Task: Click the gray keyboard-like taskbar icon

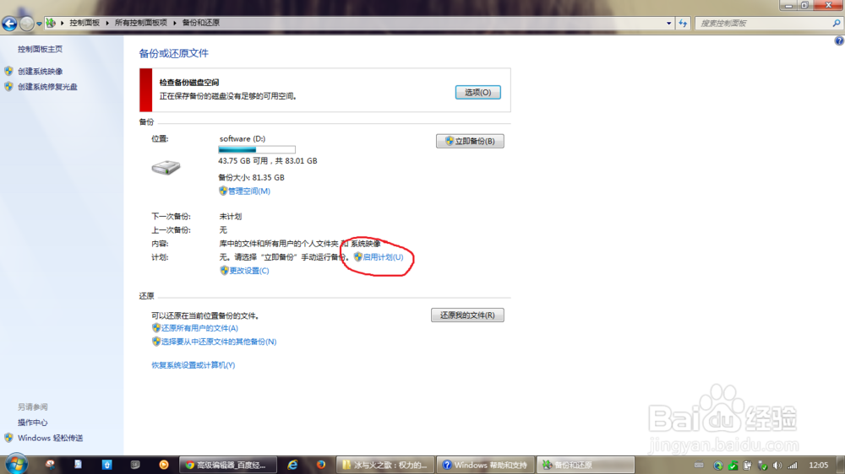Action: pos(135,465)
